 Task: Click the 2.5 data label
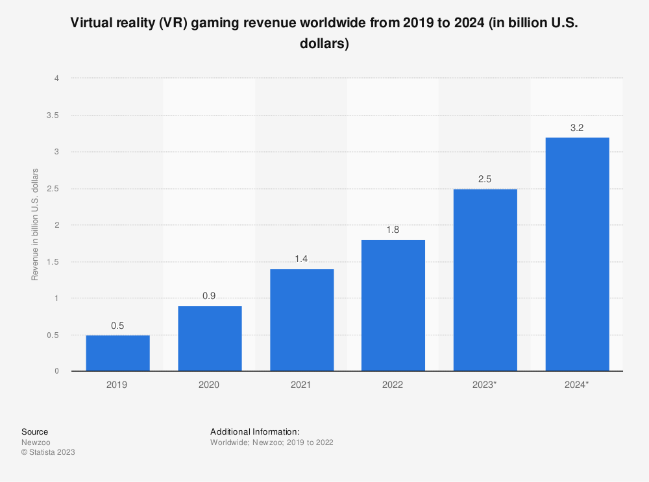click(x=485, y=180)
